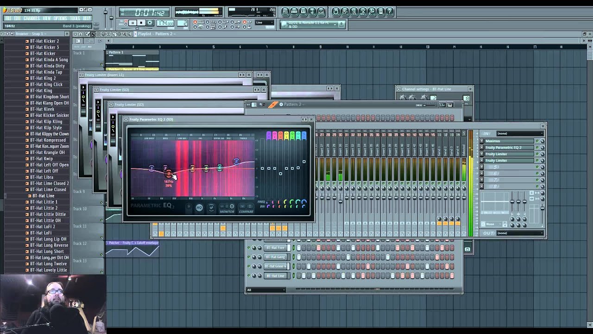Open mixer IN (none) input dropdown
This screenshot has height=334, width=593.
pyautogui.click(x=519, y=134)
